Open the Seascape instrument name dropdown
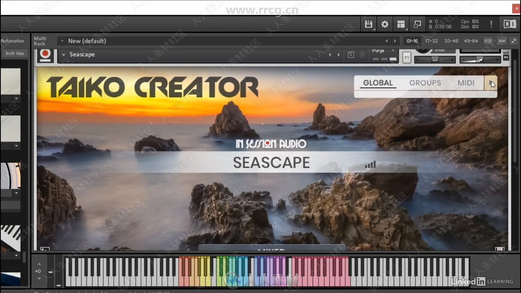The image size is (521, 293). [63, 55]
